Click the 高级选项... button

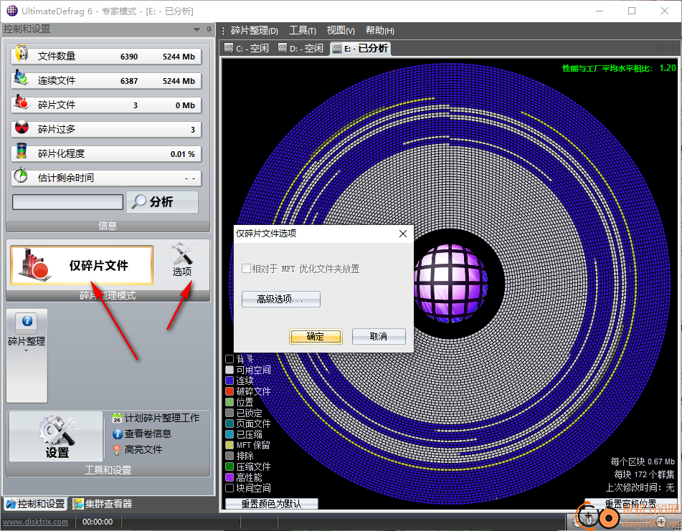point(281,299)
